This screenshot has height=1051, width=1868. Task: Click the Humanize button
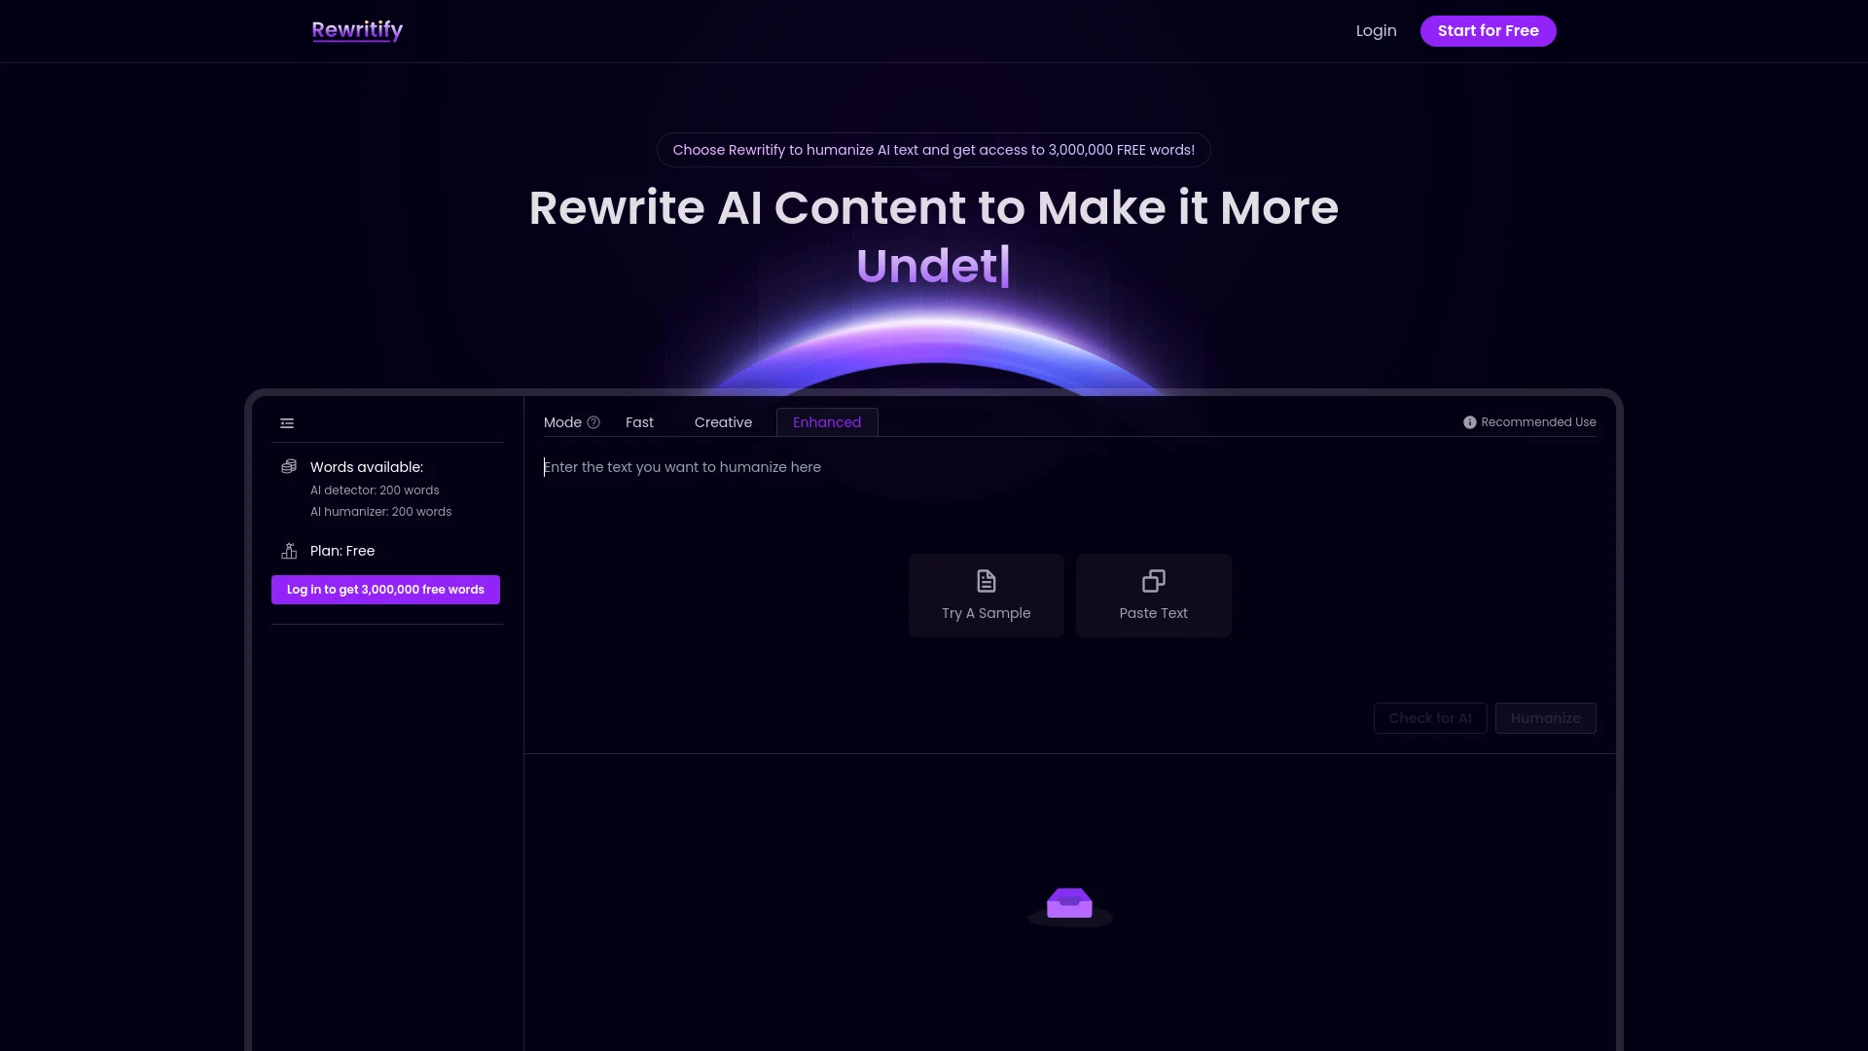1545,717
